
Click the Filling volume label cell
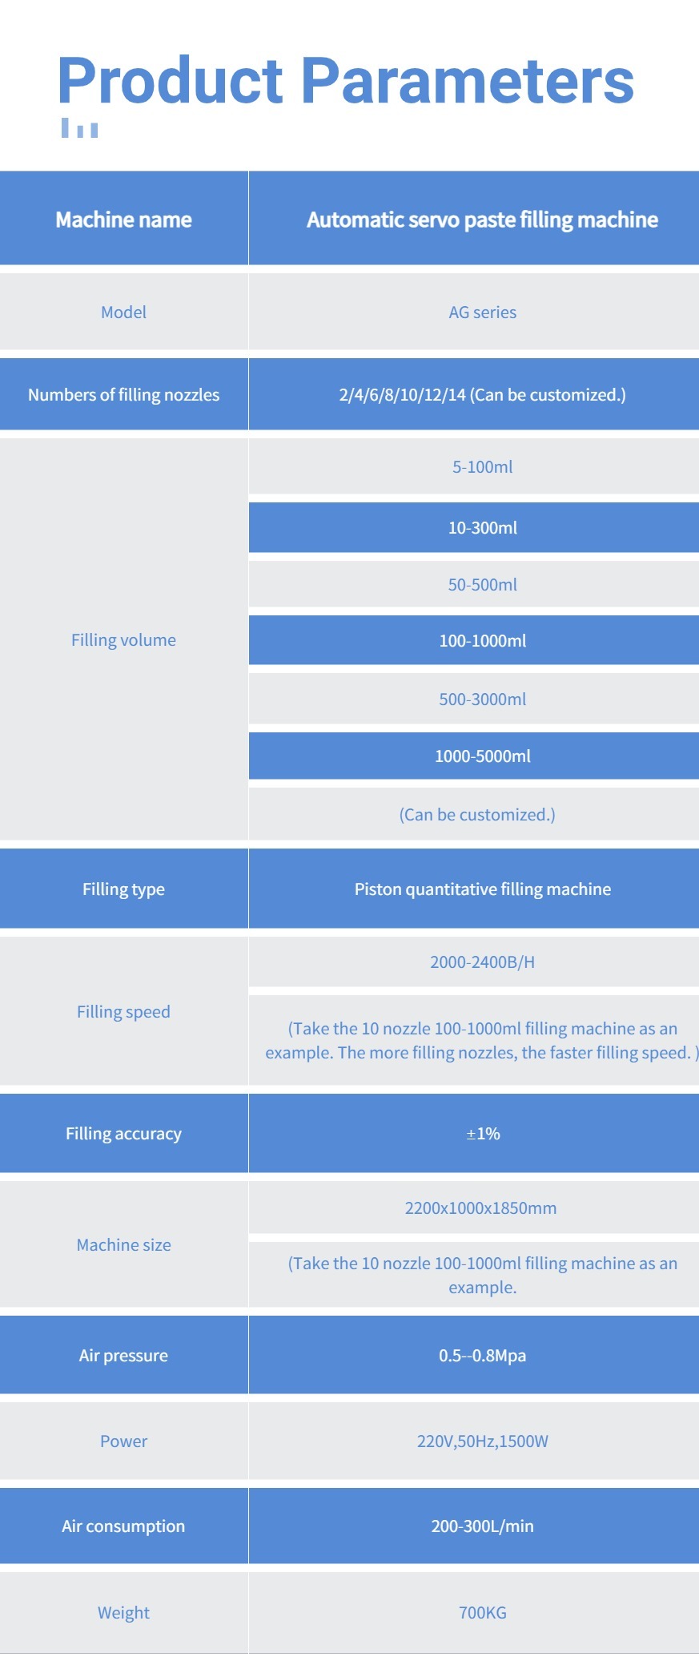pyautogui.click(x=123, y=639)
